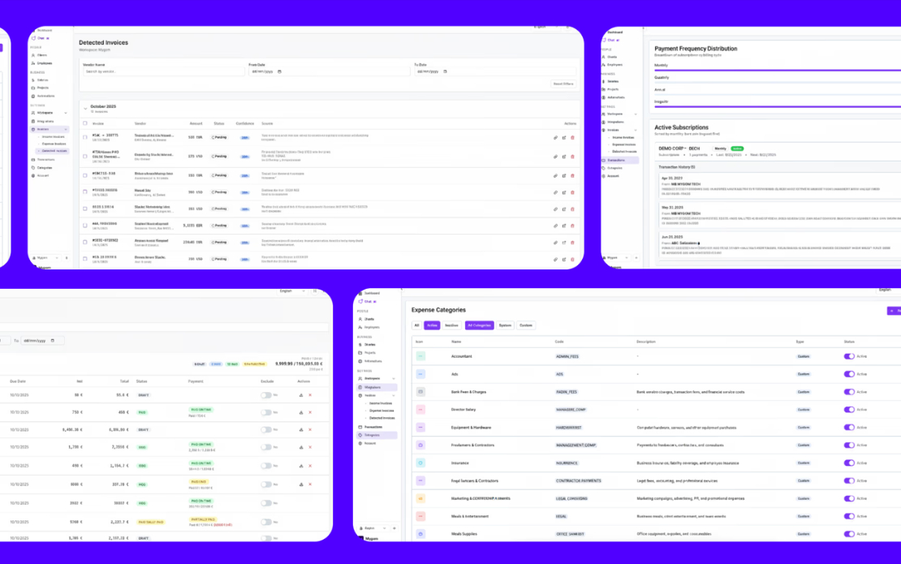Toggle Active status for the Accountant category

pyautogui.click(x=850, y=356)
